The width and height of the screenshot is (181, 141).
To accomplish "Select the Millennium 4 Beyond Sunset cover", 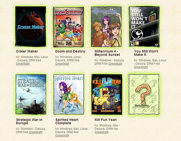I will (106, 27).
